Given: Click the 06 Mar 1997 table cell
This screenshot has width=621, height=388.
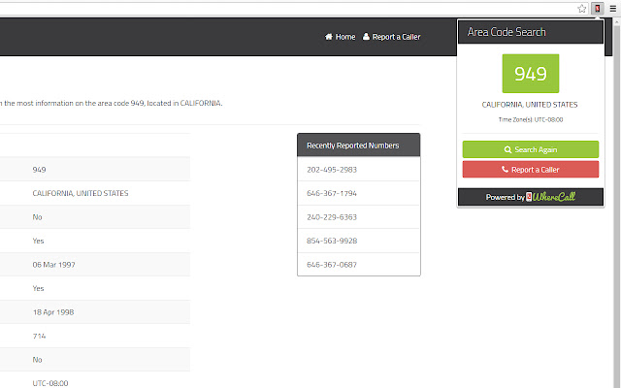Looking at the screenshot, I should [x=54, y=265].
